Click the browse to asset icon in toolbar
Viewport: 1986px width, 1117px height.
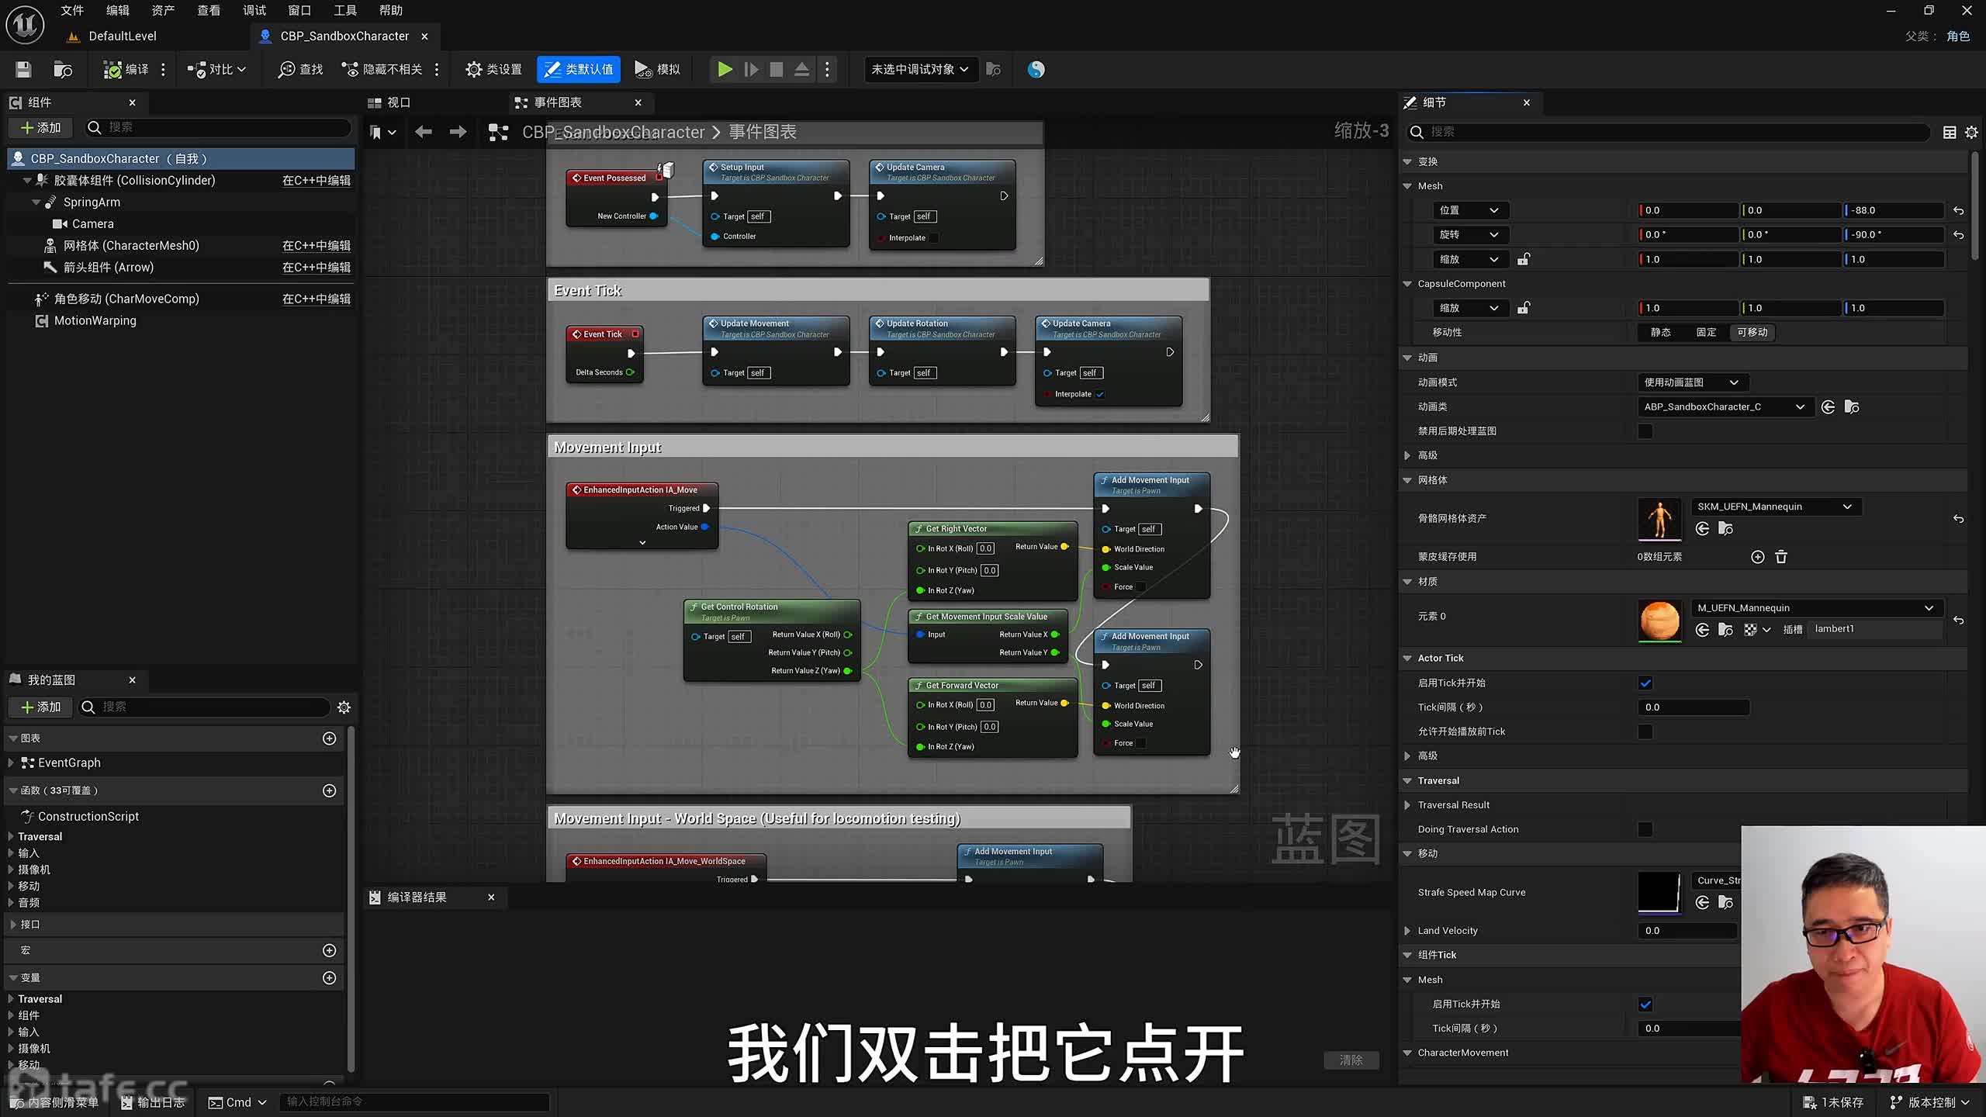tap(63, 70)
